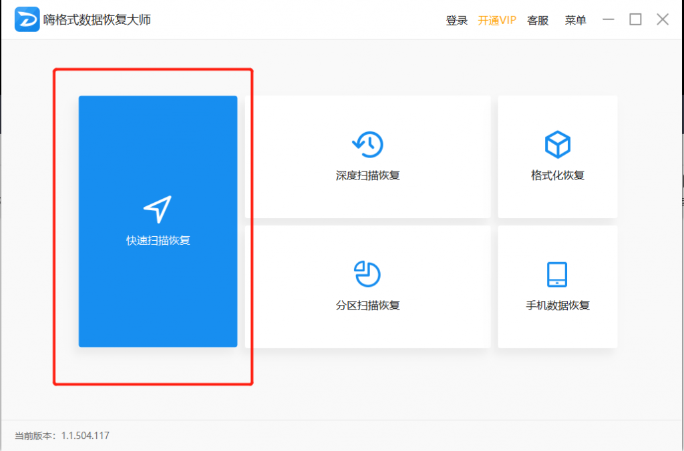Click the paper-plane icon for quick scan recovery
This screenshot has width=684, height=451.
(x=158, y=209)
